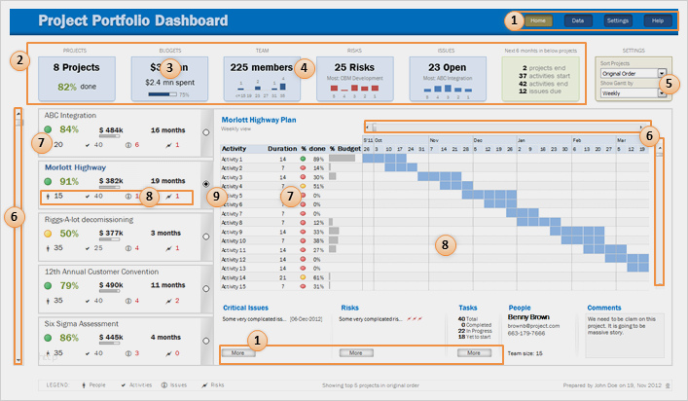
Task: Click the Help button
Action: tap(658, 20)
